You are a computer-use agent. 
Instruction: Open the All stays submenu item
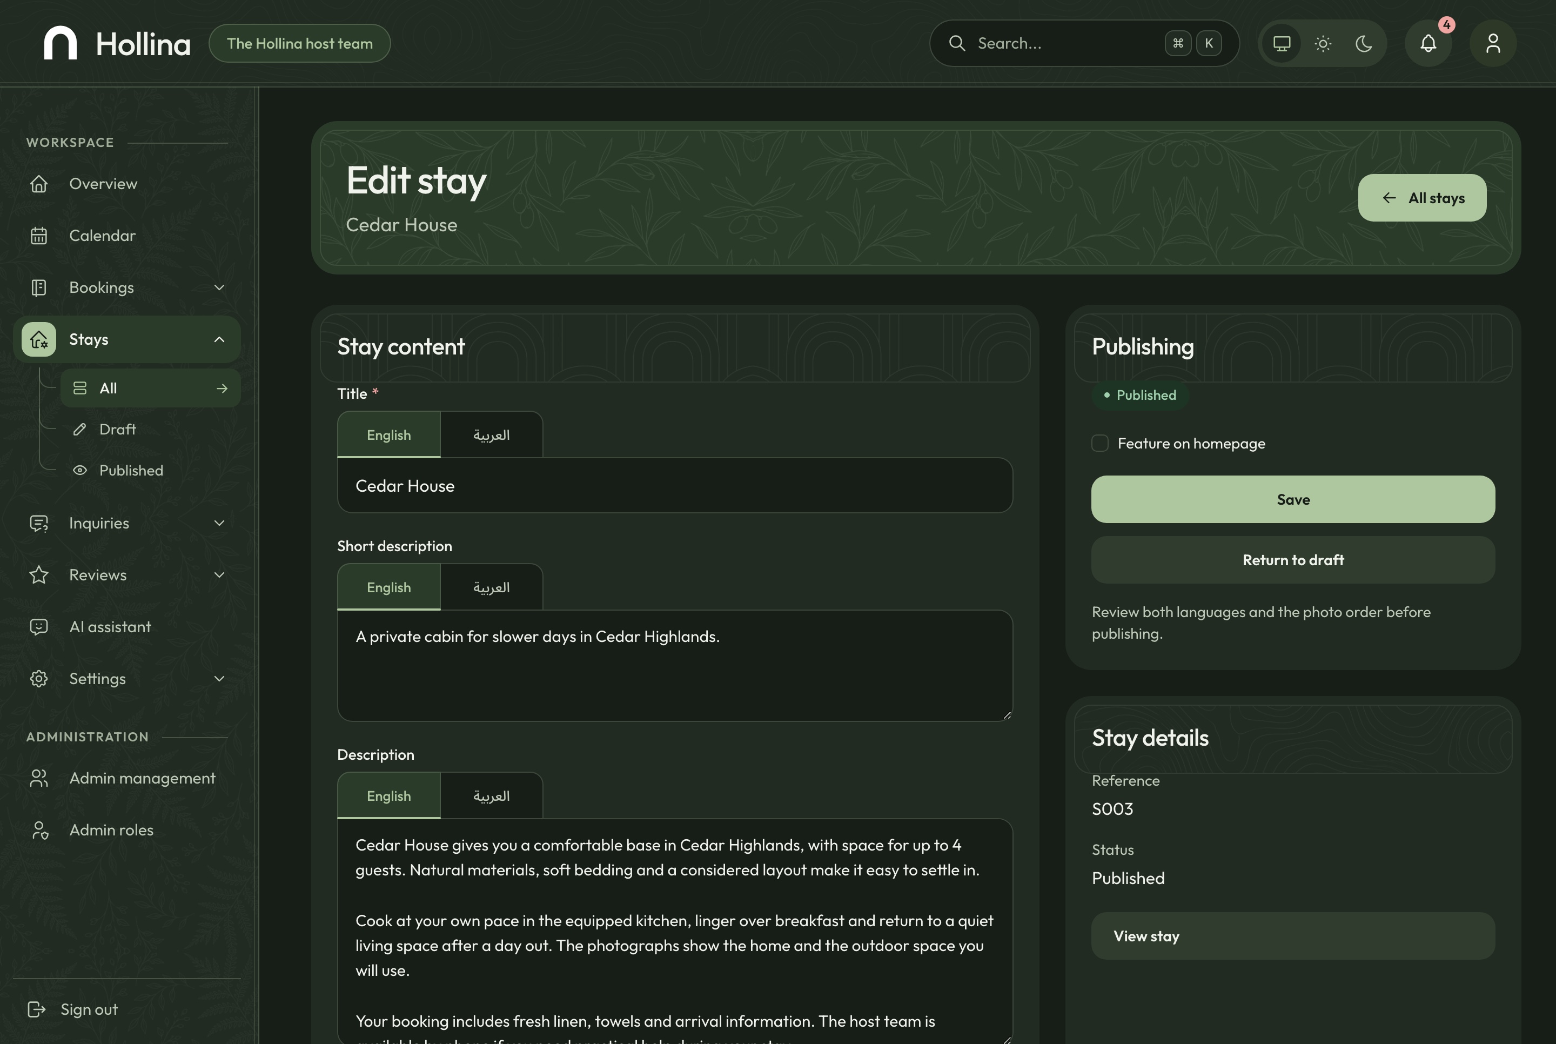click(150, 388)
